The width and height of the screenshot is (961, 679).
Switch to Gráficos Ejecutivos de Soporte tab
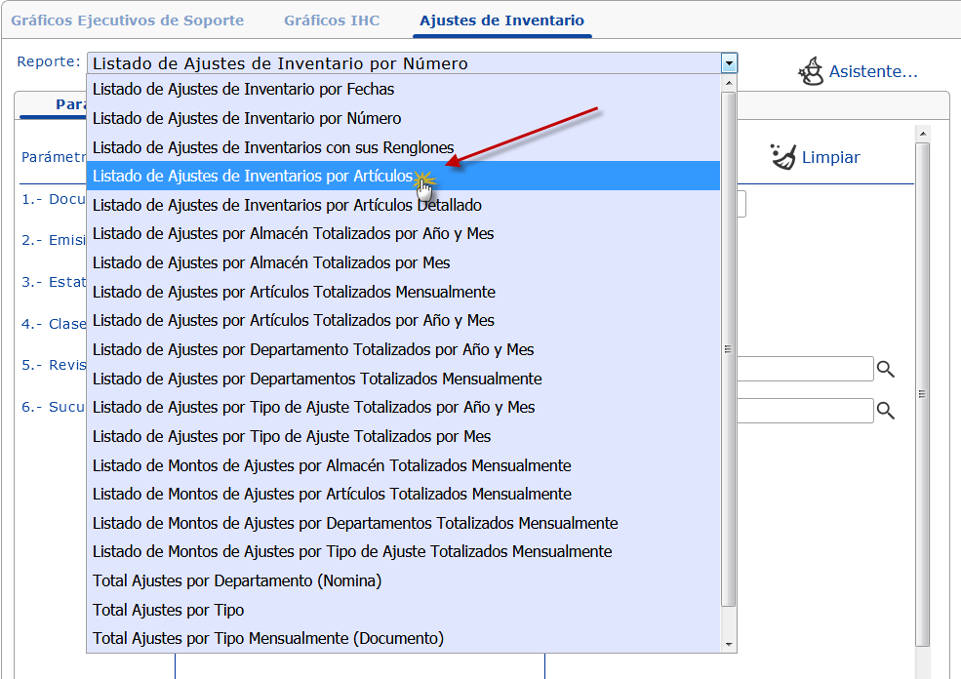[x=127, y=20]
